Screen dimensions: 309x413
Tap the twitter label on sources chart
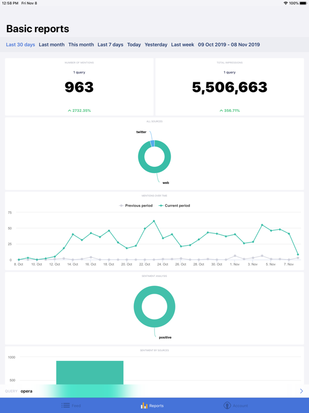point(141,132)
